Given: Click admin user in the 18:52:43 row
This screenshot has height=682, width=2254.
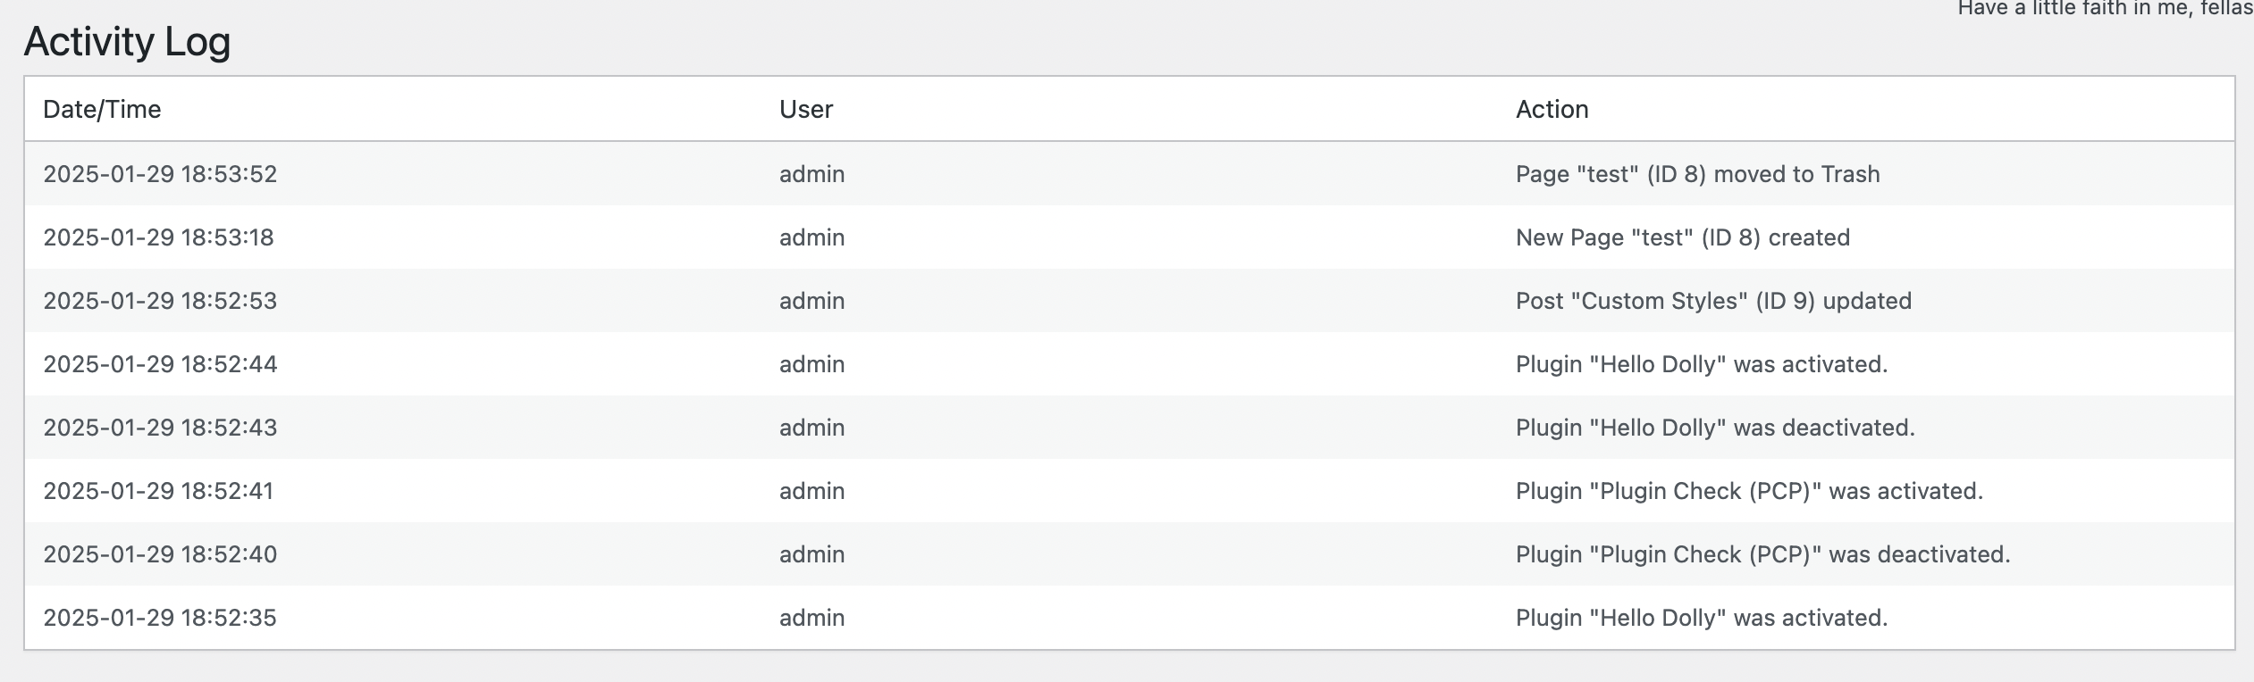Looking at the screenshot, I should 812,427.
